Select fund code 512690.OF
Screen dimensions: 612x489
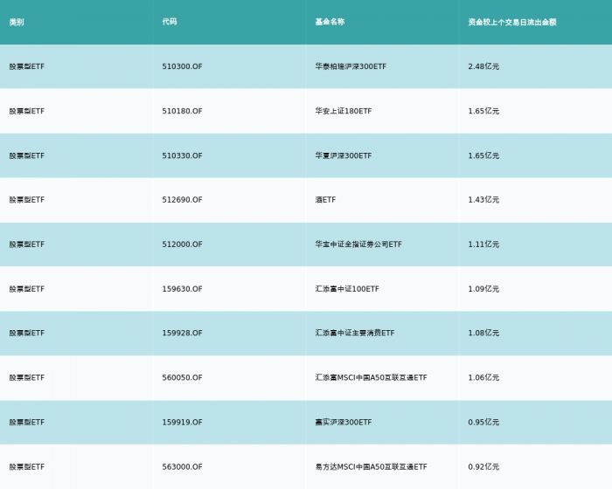point(182,200)
